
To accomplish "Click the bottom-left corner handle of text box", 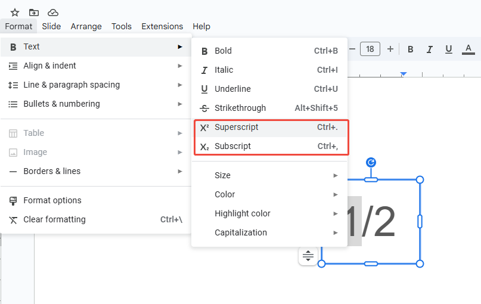I will [321, 264].
